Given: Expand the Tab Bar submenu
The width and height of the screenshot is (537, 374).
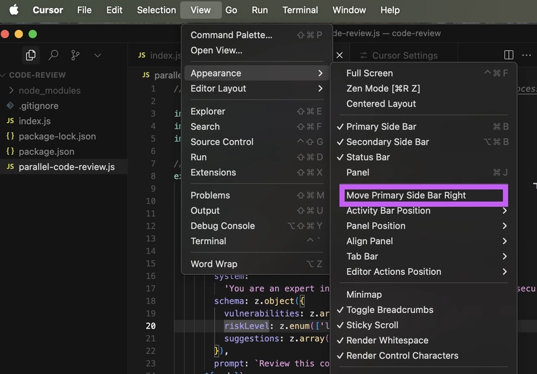Looking at the screenshot, I should click(424, 257).
